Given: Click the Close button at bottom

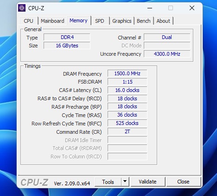Looking at the screenshot, I should point(183,182).
